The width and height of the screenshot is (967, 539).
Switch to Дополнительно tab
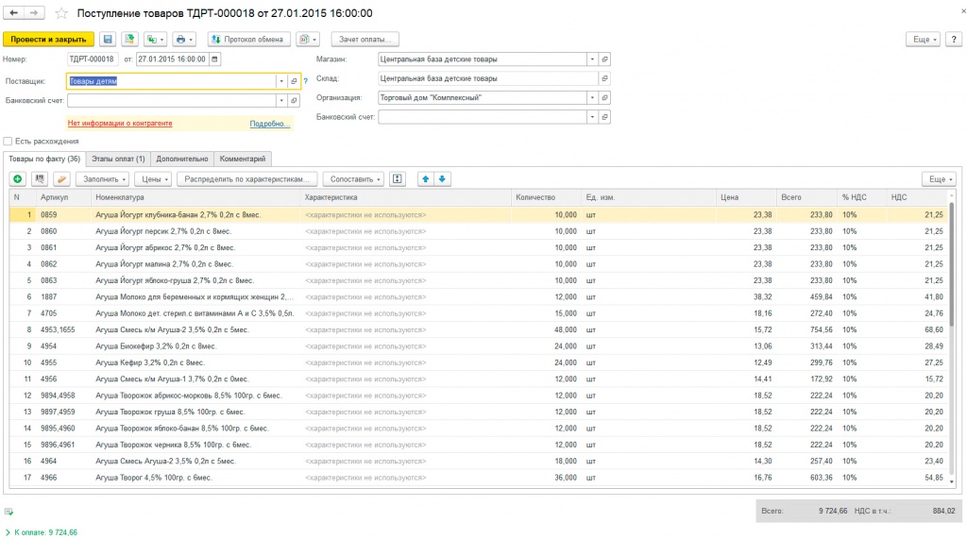pyautogui.click(x=182, y=160)
